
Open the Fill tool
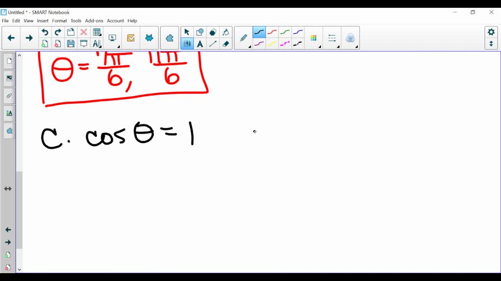tap(227, 31)
